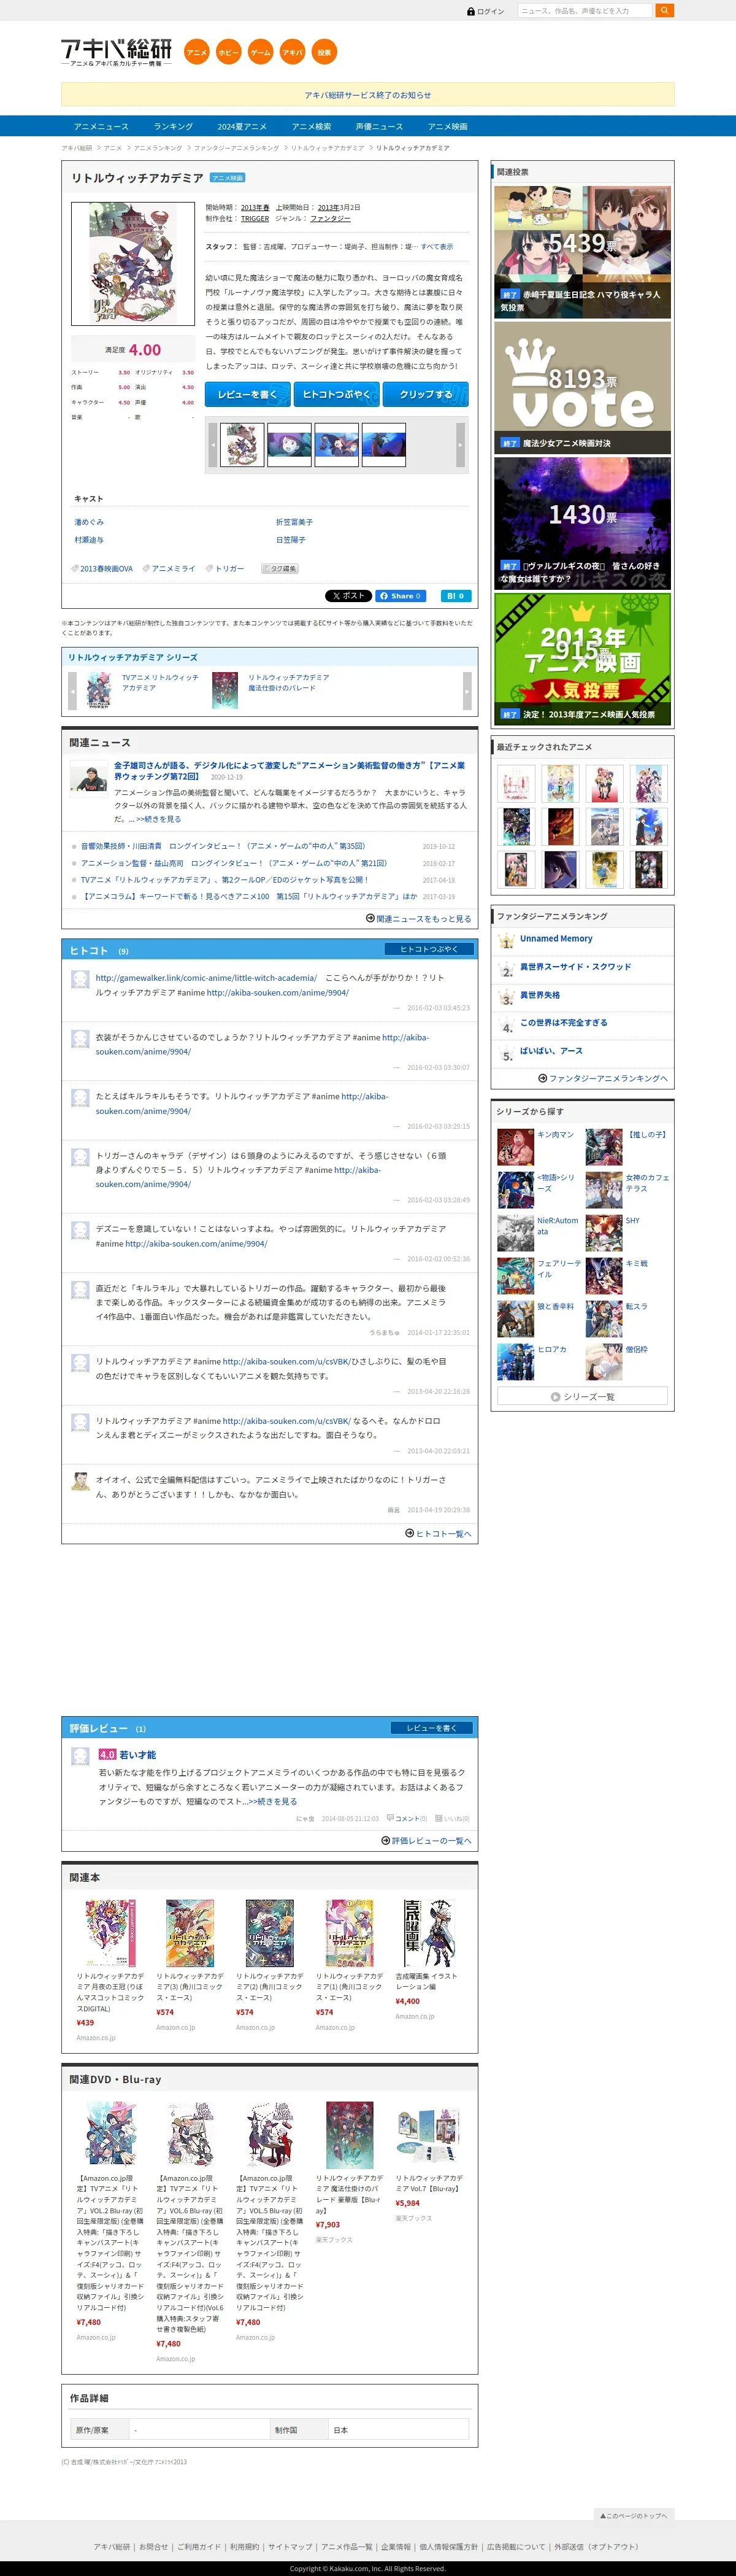Click the レビューを書く blue button
Image resolution: width=736 pixels, height=2576 pixels.
coord(248,395)
